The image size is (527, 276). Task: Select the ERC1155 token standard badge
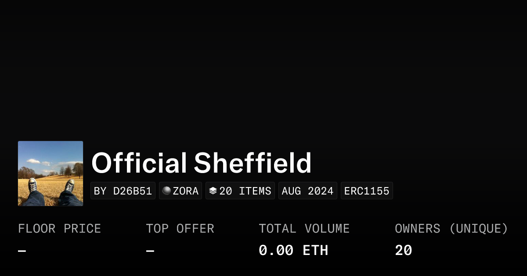coord(367,191)
